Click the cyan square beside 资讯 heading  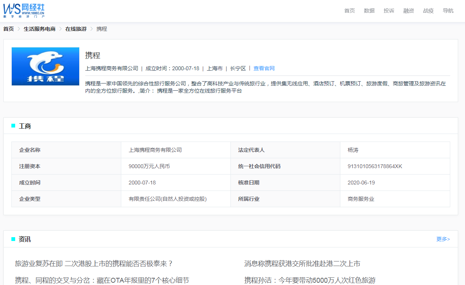13,239
